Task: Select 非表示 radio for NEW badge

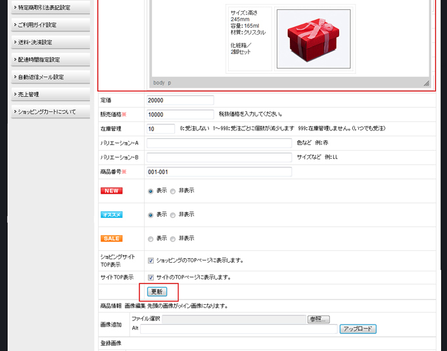Action: pos(173,191)
